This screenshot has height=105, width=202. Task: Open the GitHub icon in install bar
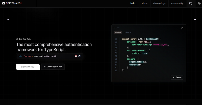click(x=80, y=56)
